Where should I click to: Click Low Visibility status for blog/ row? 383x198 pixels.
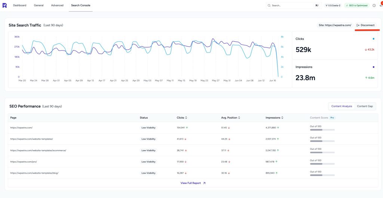(x=148, y=173)
